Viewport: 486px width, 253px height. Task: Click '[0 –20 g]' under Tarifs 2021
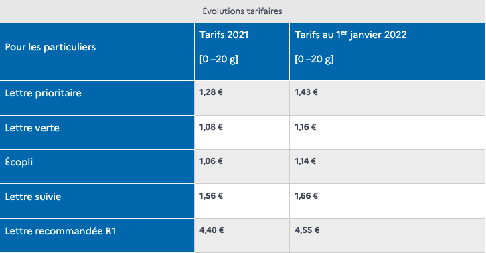click(x=218, y=59)
